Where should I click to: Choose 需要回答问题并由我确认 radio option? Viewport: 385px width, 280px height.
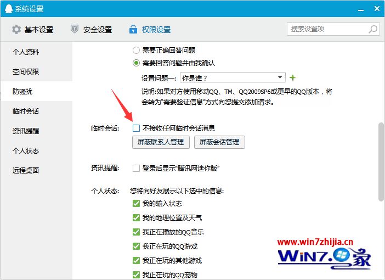point(136,63)
